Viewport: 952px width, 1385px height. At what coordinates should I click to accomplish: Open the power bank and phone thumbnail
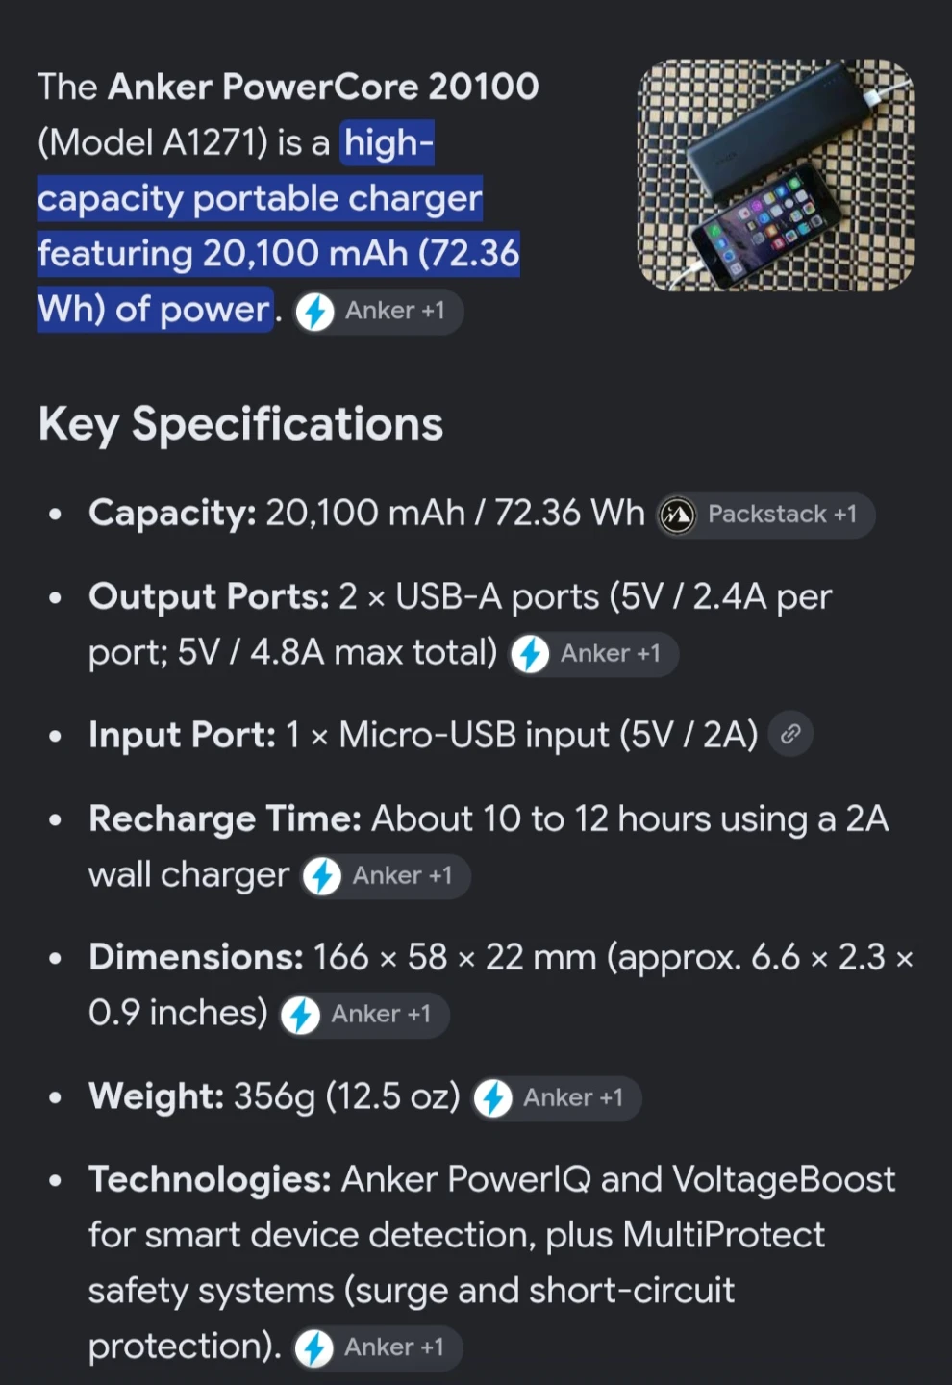pos(776,176)
